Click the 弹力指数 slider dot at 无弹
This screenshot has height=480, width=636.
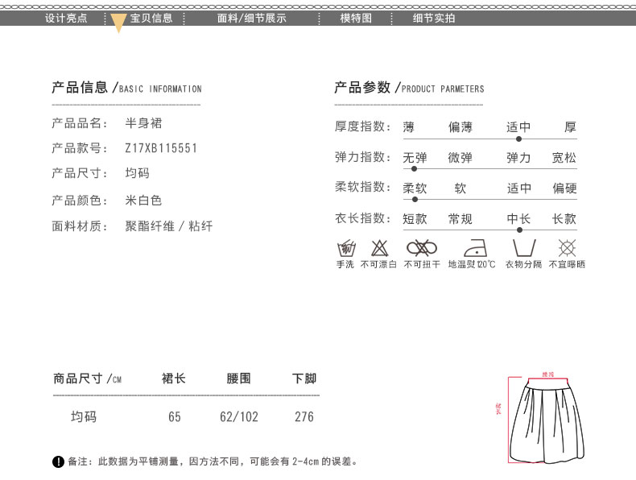(x=414, y=169)
